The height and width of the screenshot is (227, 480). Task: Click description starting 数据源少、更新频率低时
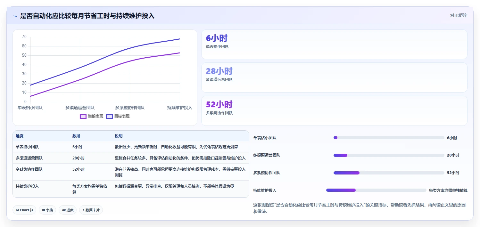tap(176, 147)
